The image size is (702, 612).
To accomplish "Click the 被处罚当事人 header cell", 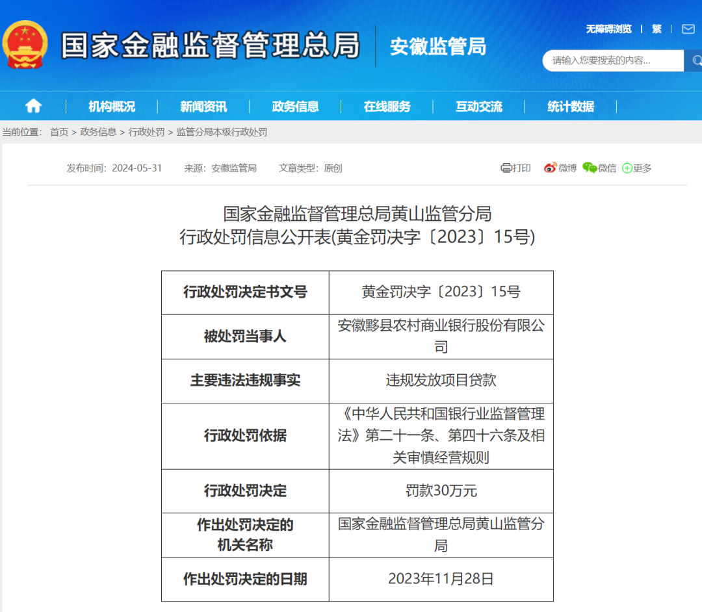I will point(245,337).
